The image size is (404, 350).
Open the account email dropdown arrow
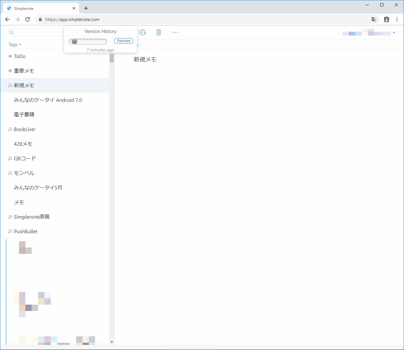(394, 33)
